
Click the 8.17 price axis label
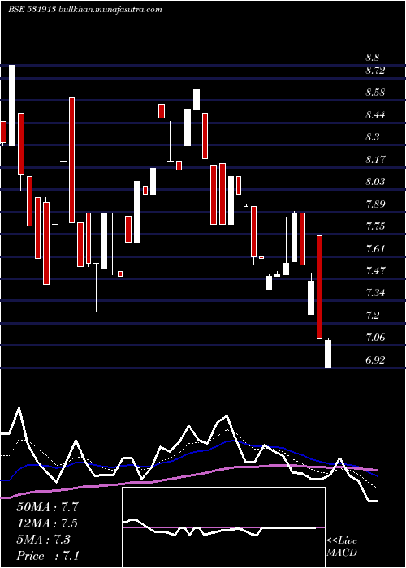375,159
